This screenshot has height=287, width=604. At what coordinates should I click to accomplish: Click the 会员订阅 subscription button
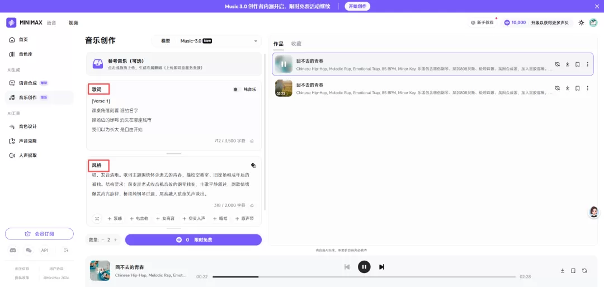pos(39,234)
